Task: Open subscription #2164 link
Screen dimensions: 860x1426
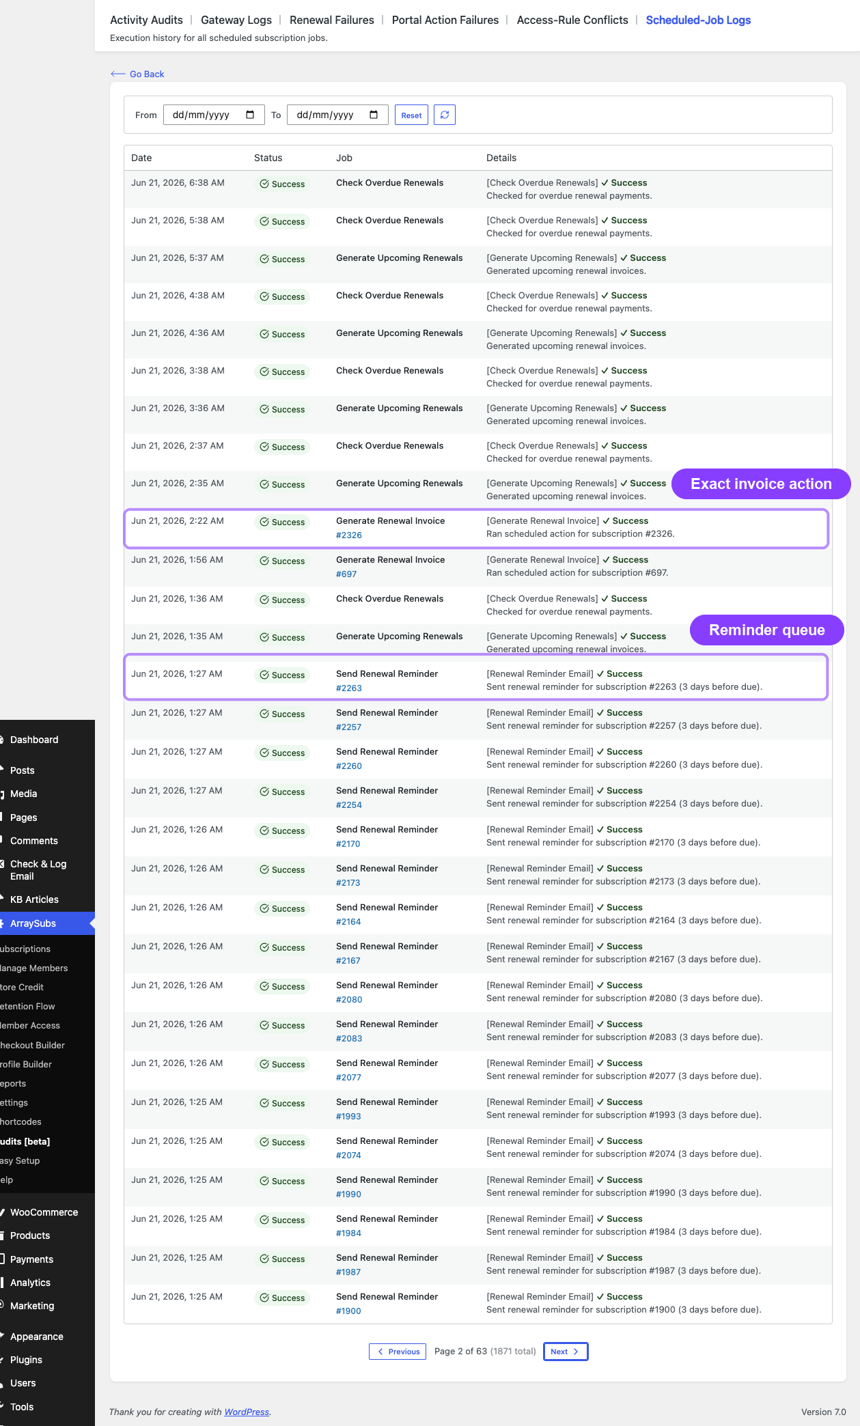Action: pyautogui.click(x=348, y=922)
